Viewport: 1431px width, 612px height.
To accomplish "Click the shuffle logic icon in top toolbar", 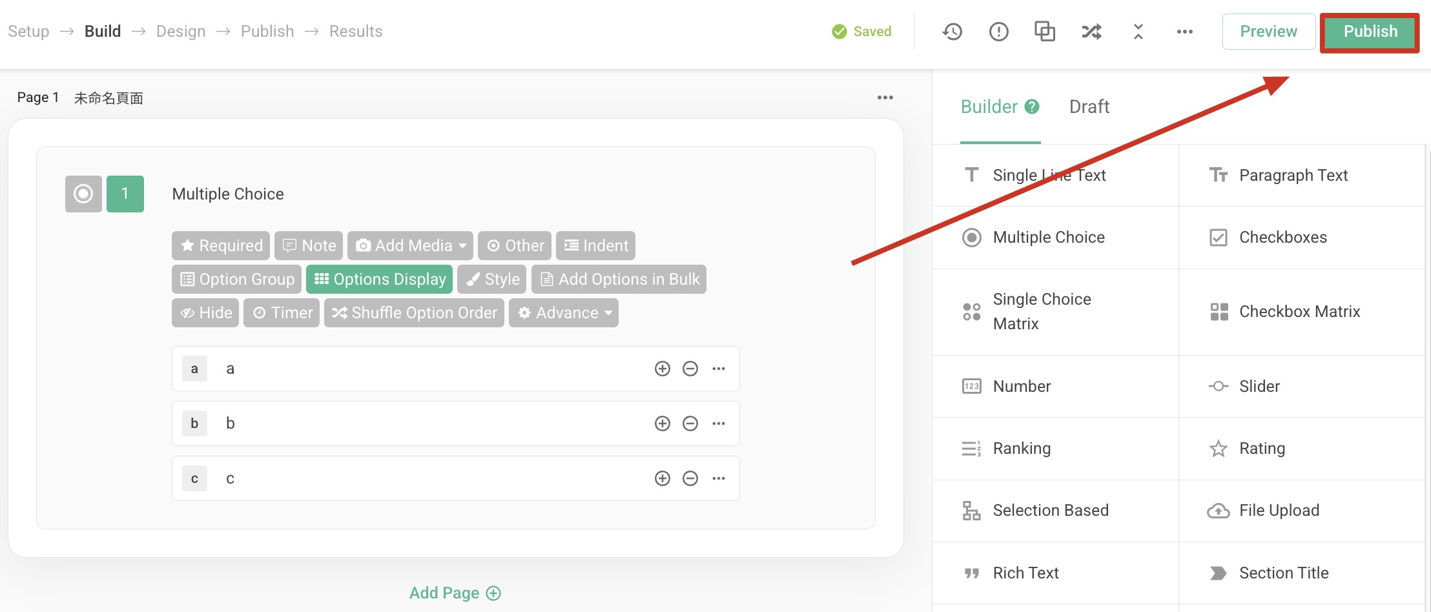I will coord(1091,32).
